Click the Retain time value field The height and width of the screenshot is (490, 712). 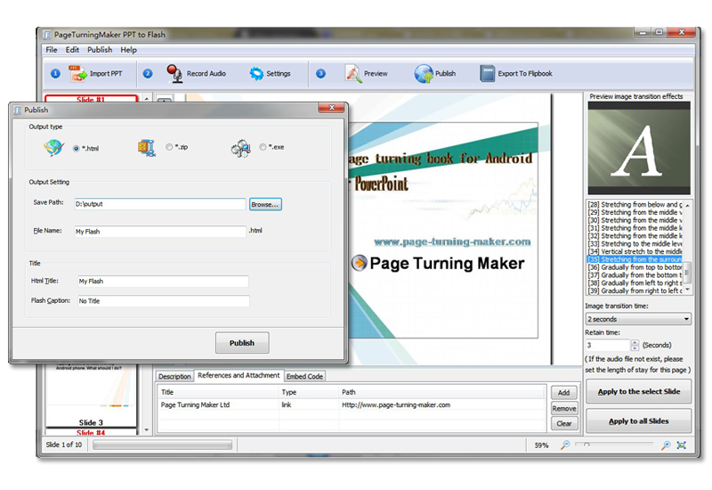pyautogui.click(x=608, y=345)
